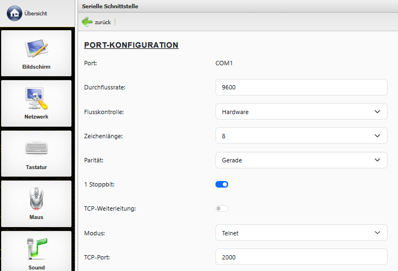Disable the 1 Stoppbit toggle
The width and height of the screenshot is (398, 271).
(x=222, y=184)
